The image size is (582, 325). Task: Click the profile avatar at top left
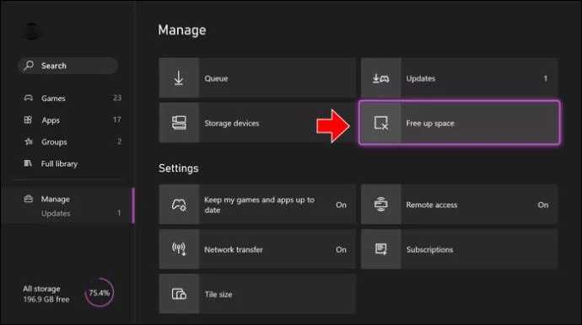(x=32, y=31)
